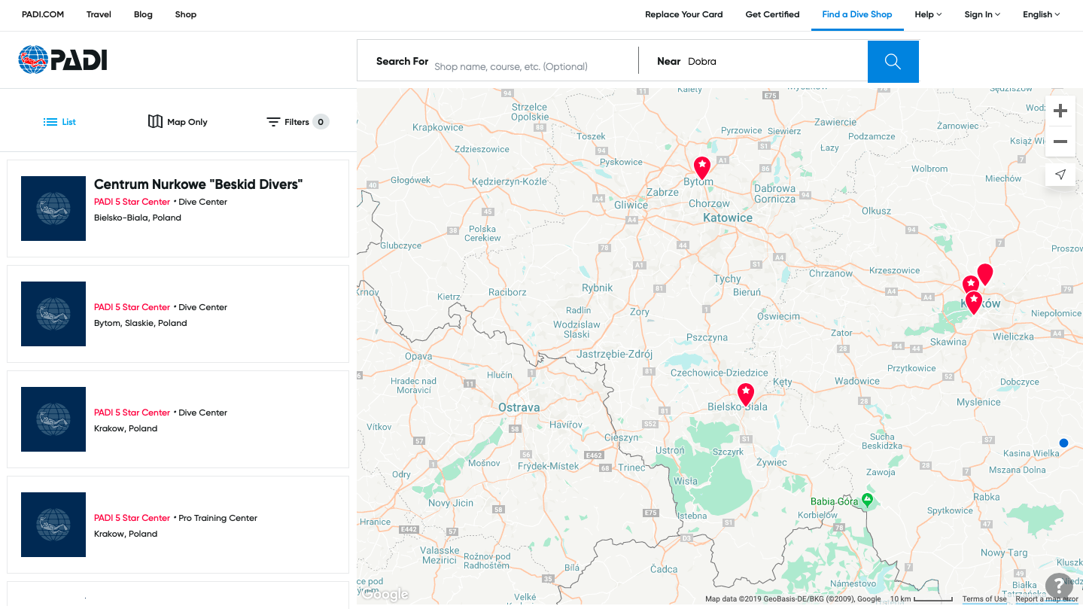Select the Bielsko-Biala map pin
The height and width of the screenshot is (609, 1083).
[x=745, y=394]
